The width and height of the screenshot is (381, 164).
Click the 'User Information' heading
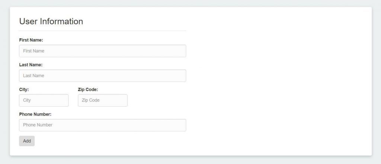[51, 22]
